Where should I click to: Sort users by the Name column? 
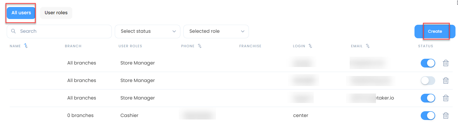[26, 46]
